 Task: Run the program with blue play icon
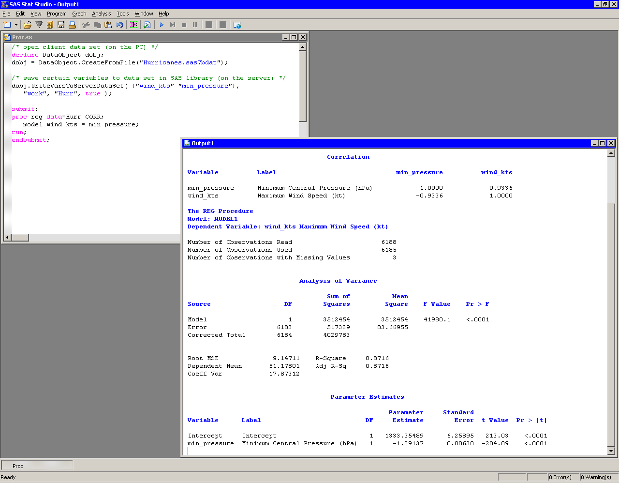[x=162, y=25]
